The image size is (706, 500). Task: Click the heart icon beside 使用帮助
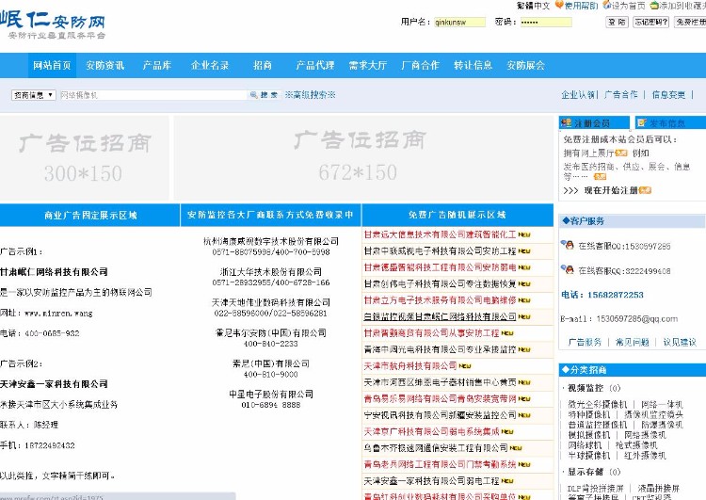coord(559,6)
